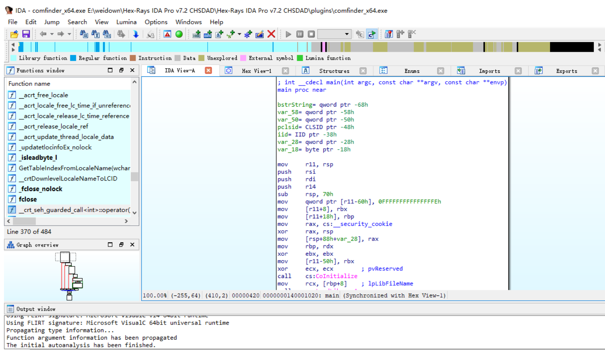
Task: Click the convert to code icon
Action: (x=196, y=34)
